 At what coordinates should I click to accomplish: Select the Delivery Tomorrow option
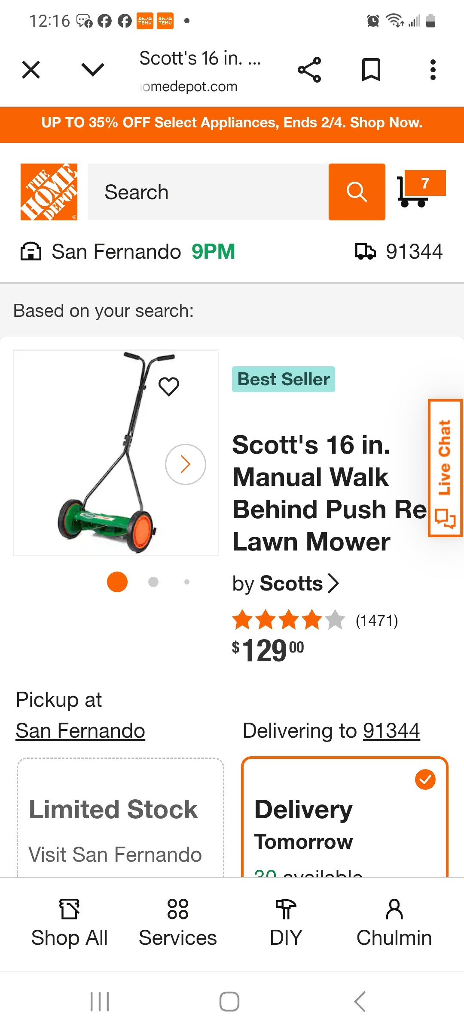pyautogui.click(x=345, y=818)
